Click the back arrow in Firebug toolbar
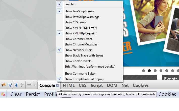The width and height of the screenshot is (179, 111). tap(16, 85)
